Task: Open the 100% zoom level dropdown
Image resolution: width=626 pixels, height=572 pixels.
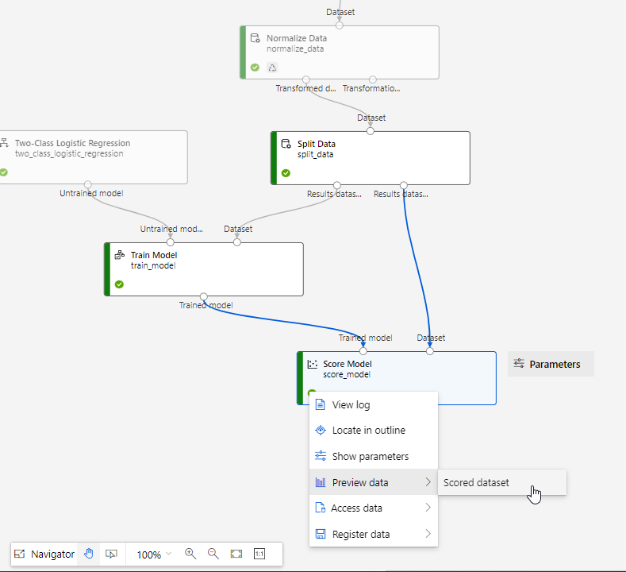Action: point(154,555)
